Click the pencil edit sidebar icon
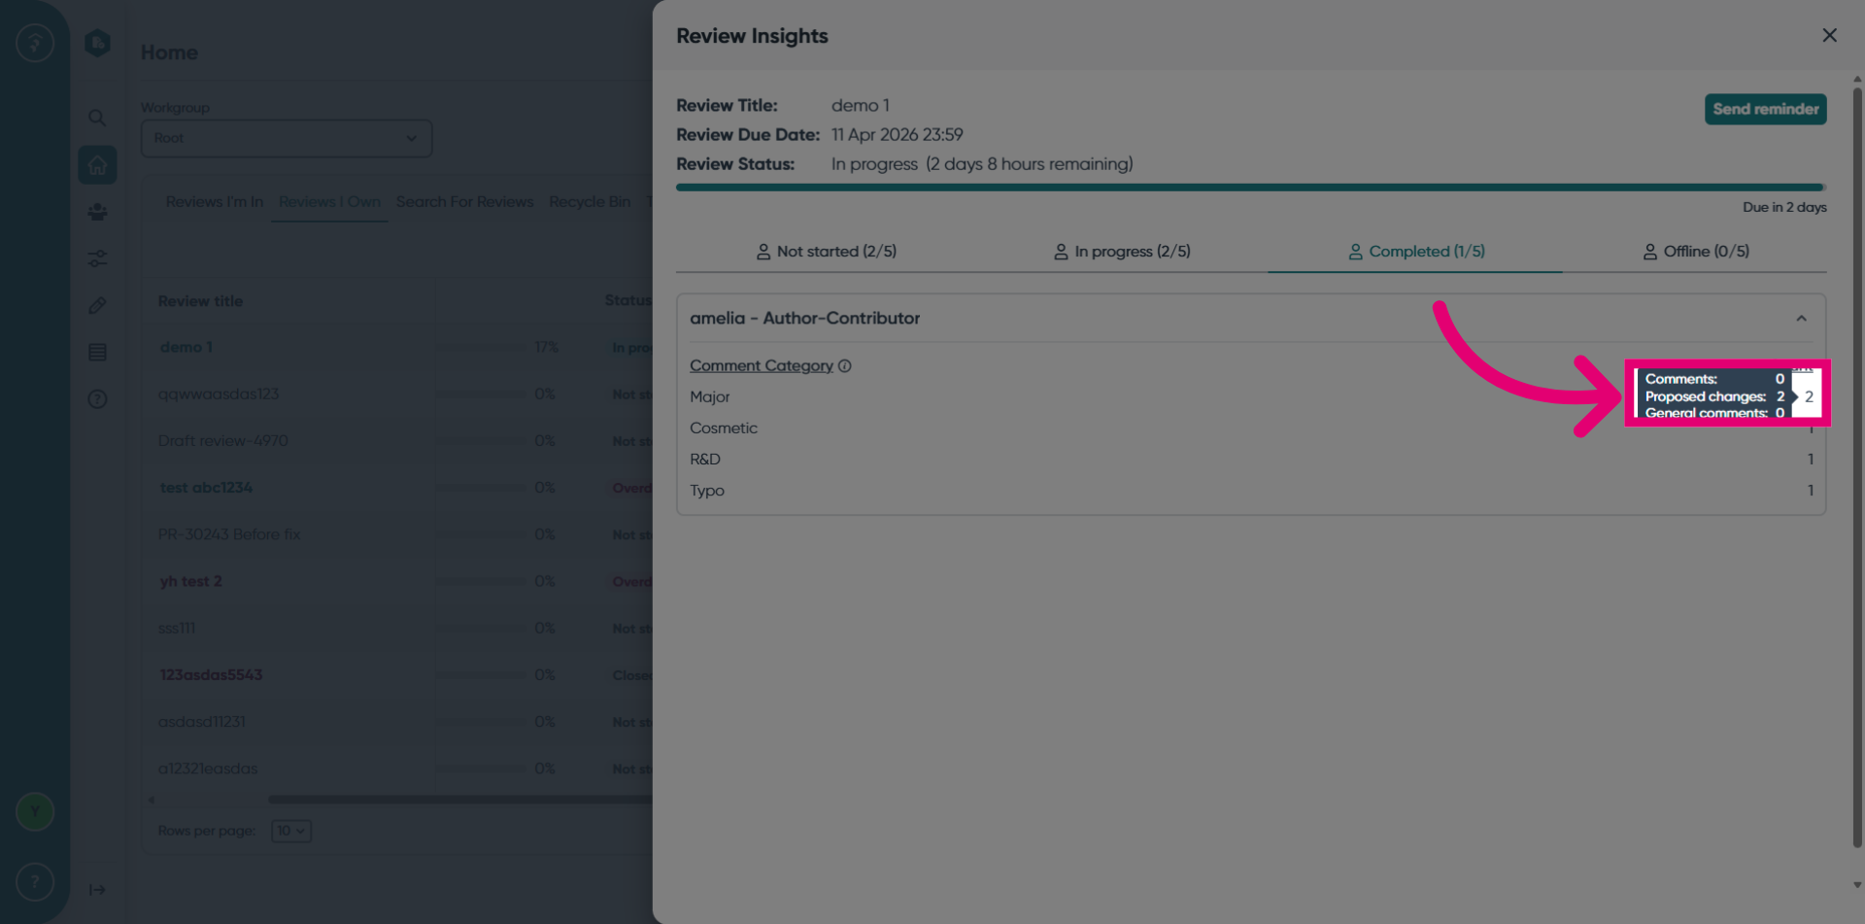 point(97,306)
